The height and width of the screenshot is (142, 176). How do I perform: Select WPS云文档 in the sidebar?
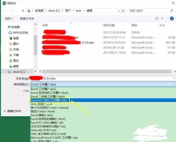coord(18,33)
